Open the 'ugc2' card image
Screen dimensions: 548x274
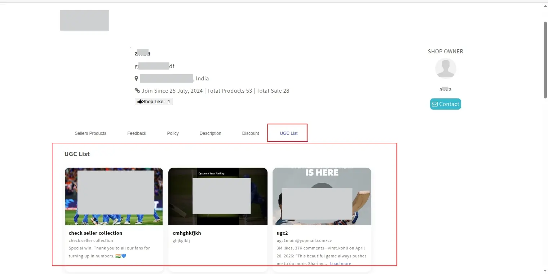322,196
